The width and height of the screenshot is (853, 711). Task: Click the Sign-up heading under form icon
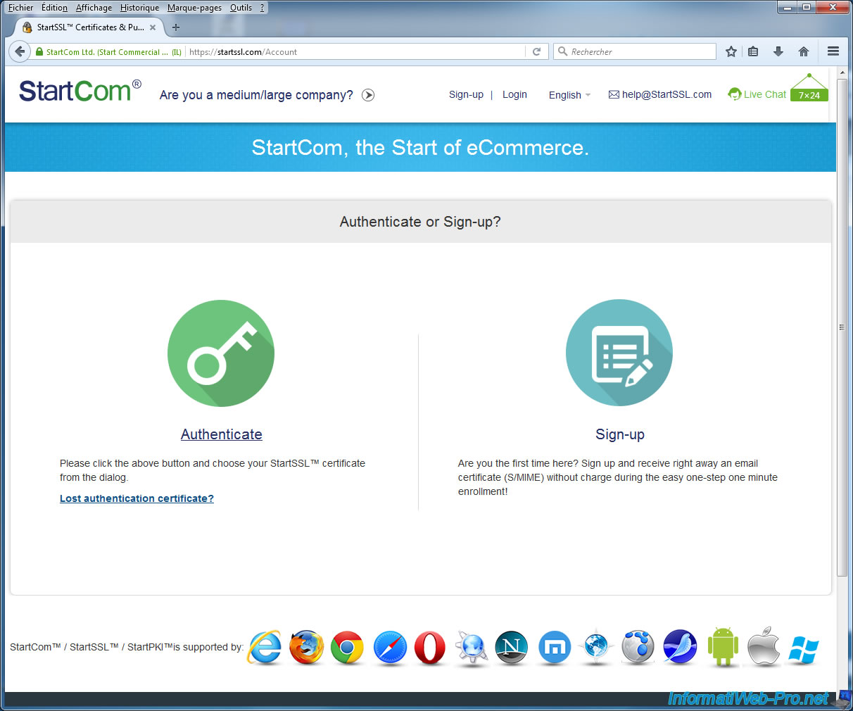(620, 434)
